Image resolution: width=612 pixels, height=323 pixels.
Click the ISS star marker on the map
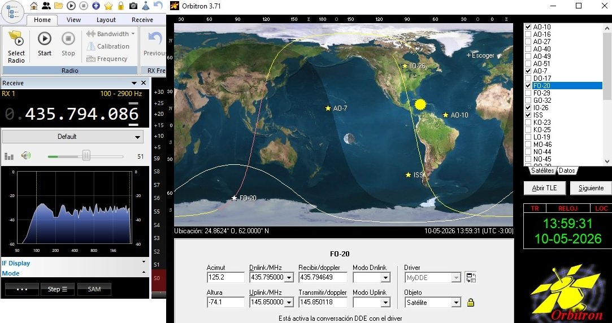coord(408,174)
